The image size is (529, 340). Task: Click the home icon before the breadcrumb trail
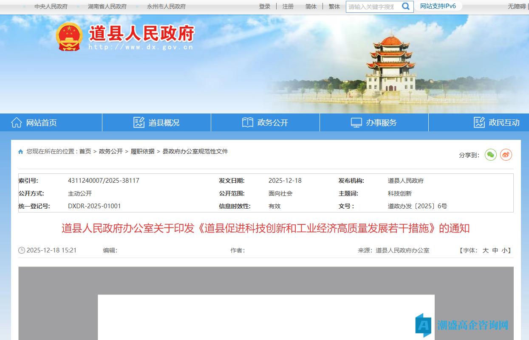tap(20, 151)
